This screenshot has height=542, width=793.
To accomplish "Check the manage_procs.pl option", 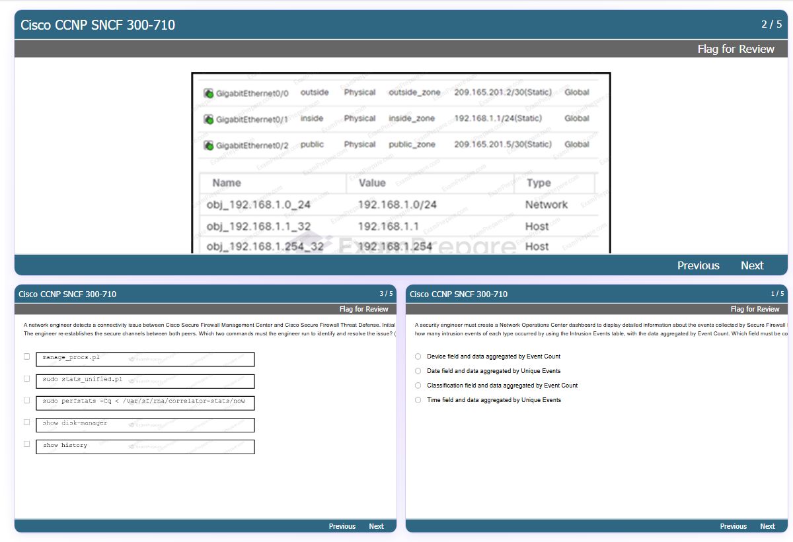I will (27, 356).
